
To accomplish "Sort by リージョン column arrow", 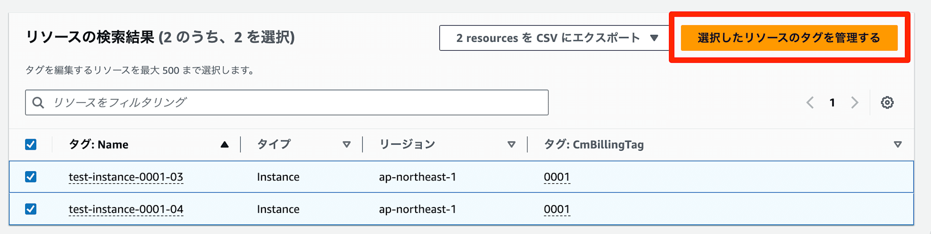I will (511, 144).
